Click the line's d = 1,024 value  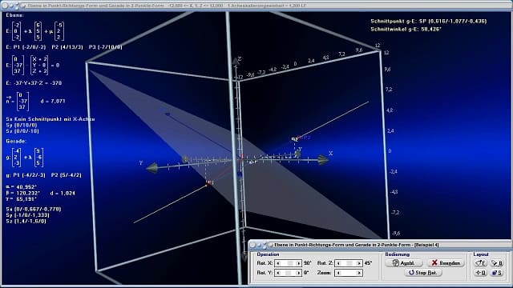point(63,194)
